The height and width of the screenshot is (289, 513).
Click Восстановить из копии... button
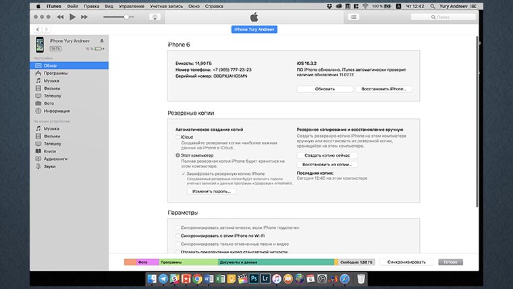tap(327, 165)
